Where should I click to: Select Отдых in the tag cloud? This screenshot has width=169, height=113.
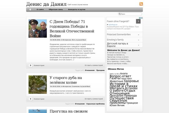130,90
